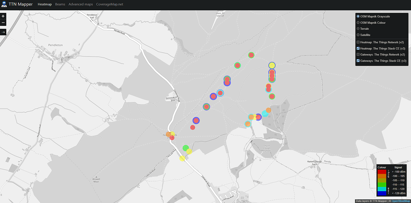Zoom in with the plus button
The width and height of the screenshot is (411, 203).
[x=3, y=16]
